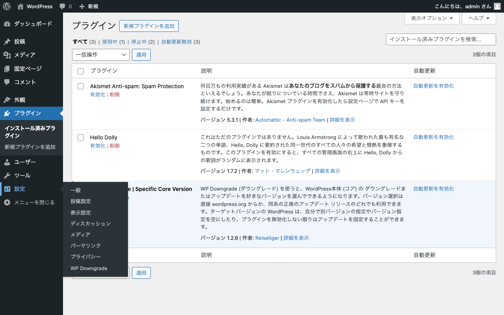
Task: Tick the select-all checkbox in table header
Action: click(81, 71)
